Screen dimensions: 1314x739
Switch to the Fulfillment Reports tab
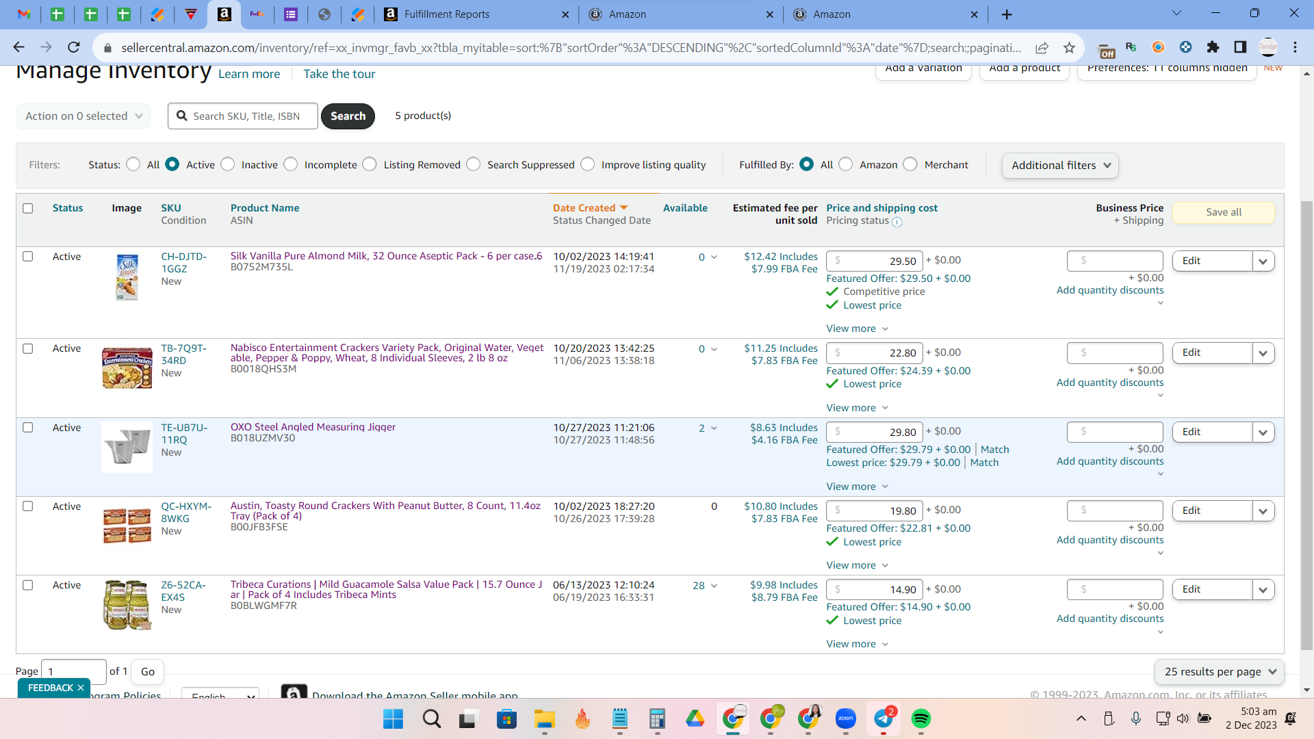(x=476, y=14)
